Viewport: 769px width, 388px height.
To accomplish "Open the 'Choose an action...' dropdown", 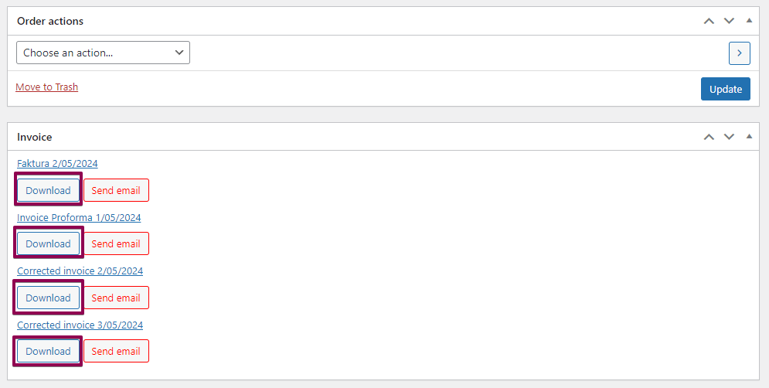I will coord(103,53).
